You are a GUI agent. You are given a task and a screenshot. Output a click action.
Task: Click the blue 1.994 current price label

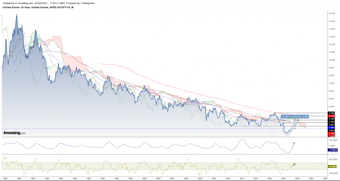331,128
